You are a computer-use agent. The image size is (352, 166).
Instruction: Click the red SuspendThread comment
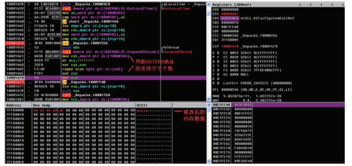point(178,52)
